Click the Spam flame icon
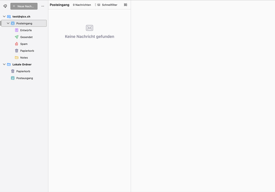This screenshot has height=192, width=275. [16, 44]
